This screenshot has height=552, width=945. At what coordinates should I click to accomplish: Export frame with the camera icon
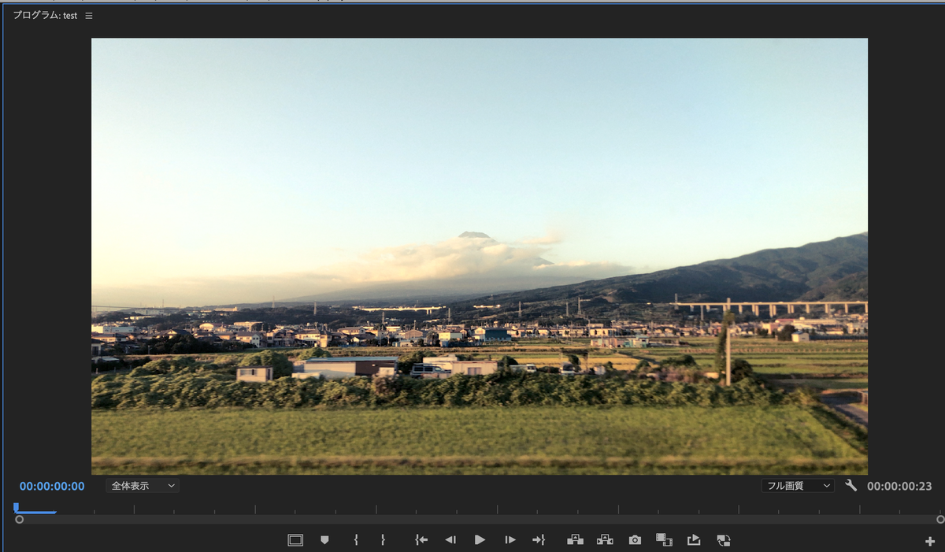[635, 540]
